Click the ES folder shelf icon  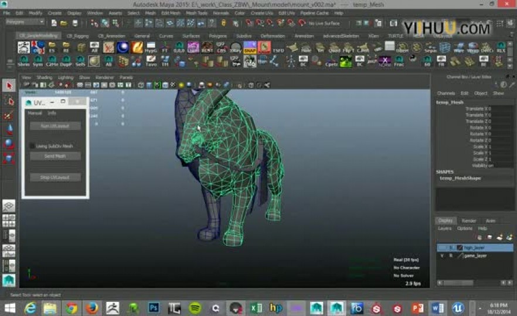[52, 47]
